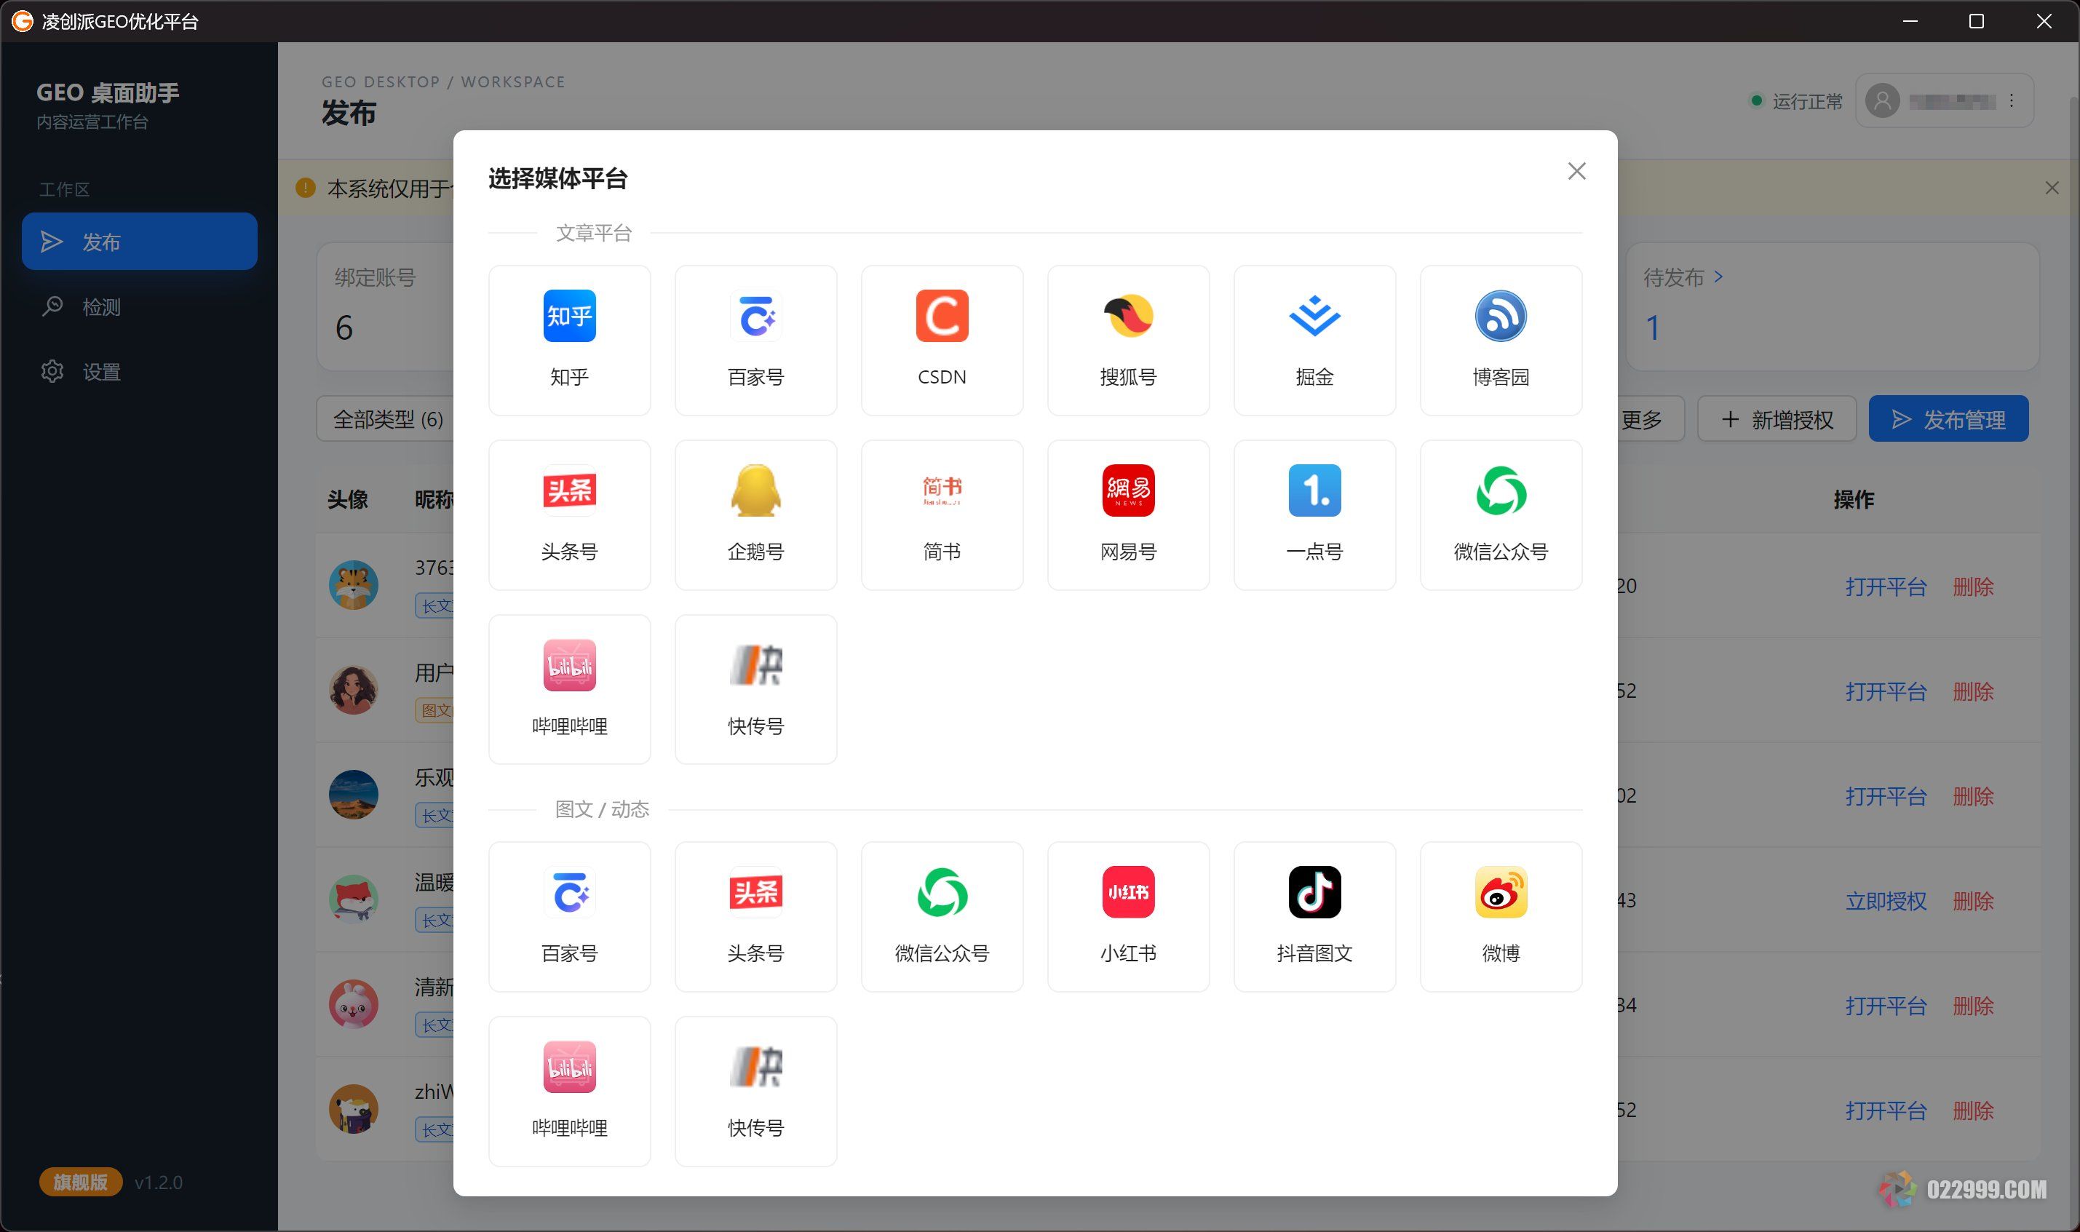
Task: Pick the 微博 platform icon
Action: [x=1501, y=892]
